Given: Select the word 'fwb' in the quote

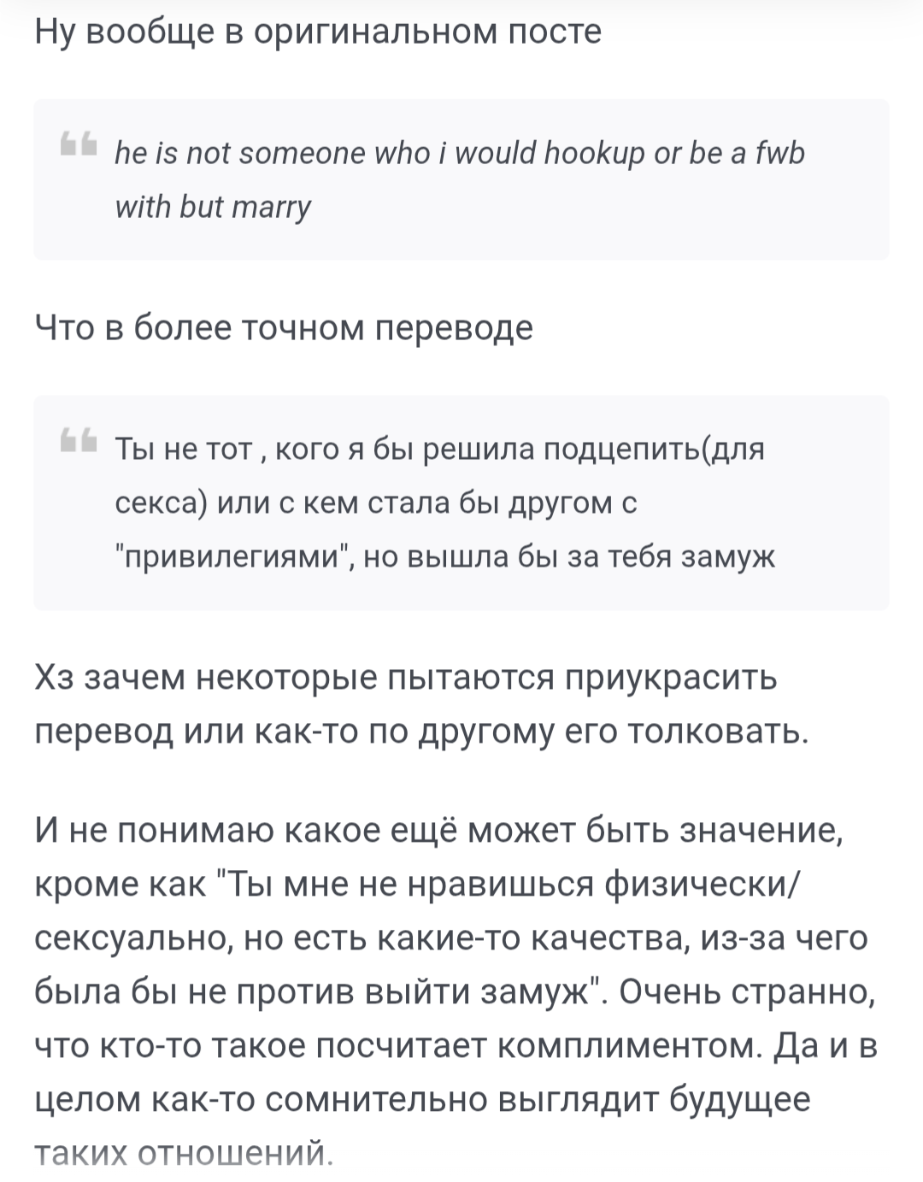Looking at the screenshot, I should coord(780,154).
